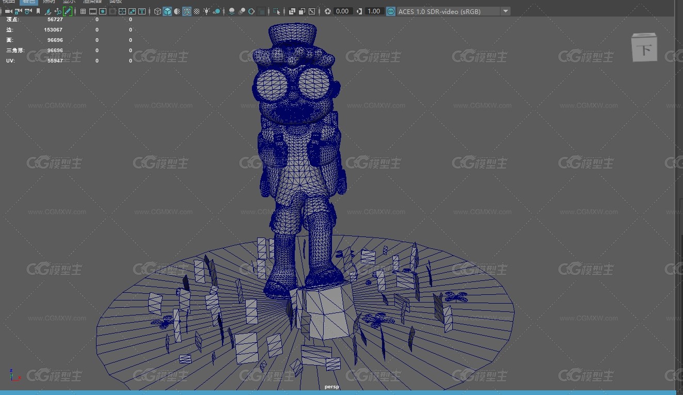Open the 视图 panel menu

point(9,2)
